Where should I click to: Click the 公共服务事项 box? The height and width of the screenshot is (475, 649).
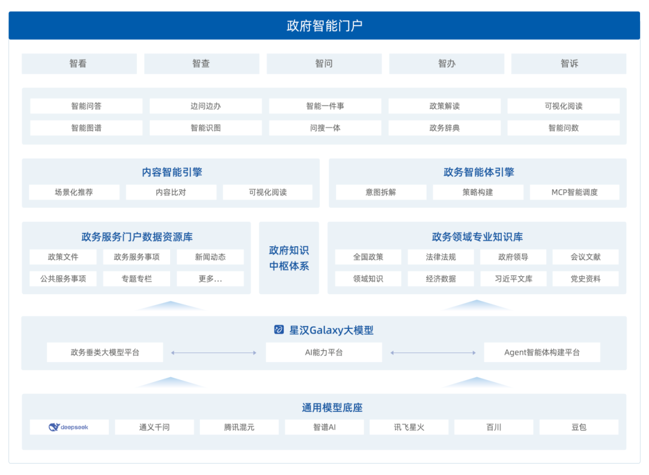(x=63, y=279)
